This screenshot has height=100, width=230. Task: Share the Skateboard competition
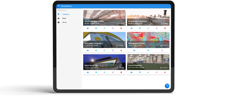point(156,28)
